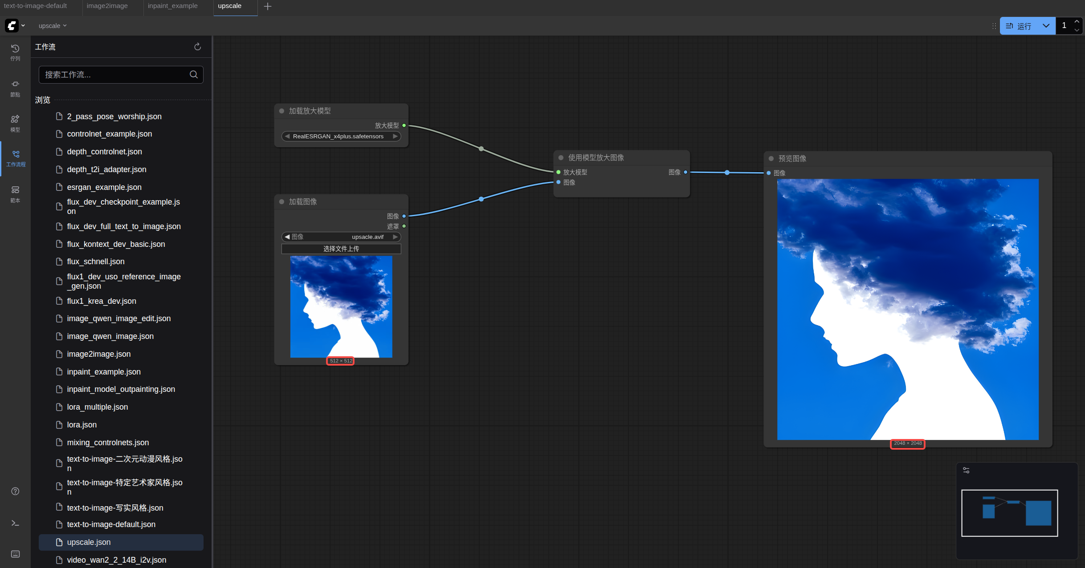Viewport: 1085px width, 568px height.
Task: Click the midpoint dot on the preview link
Action: click(727, 173)
